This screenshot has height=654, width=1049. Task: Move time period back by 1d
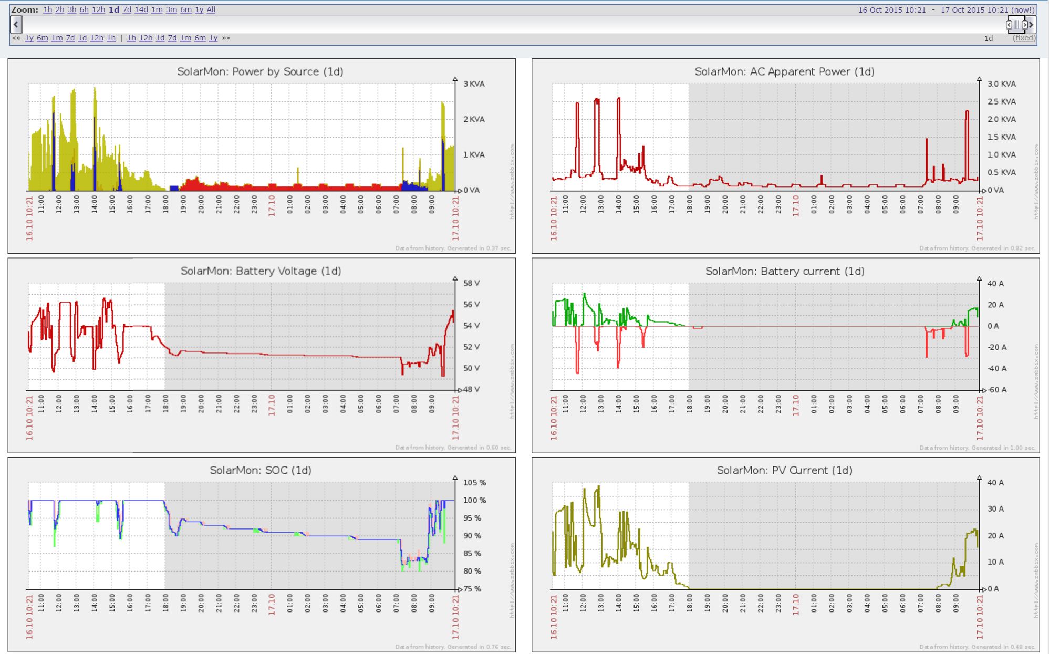click(x=82, y=38)
